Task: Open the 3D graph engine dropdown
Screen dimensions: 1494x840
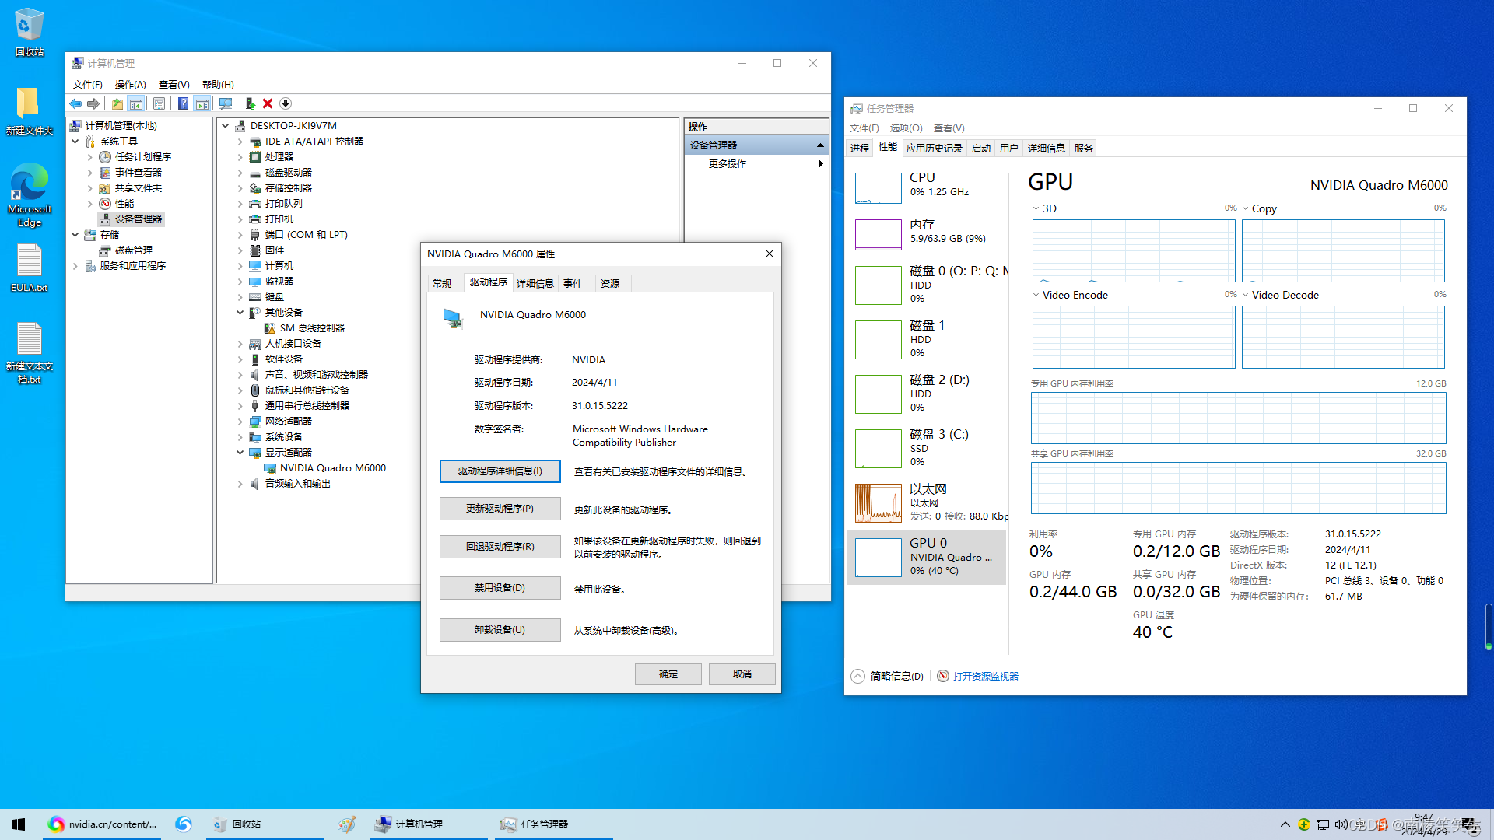Action: [1036, 208]
